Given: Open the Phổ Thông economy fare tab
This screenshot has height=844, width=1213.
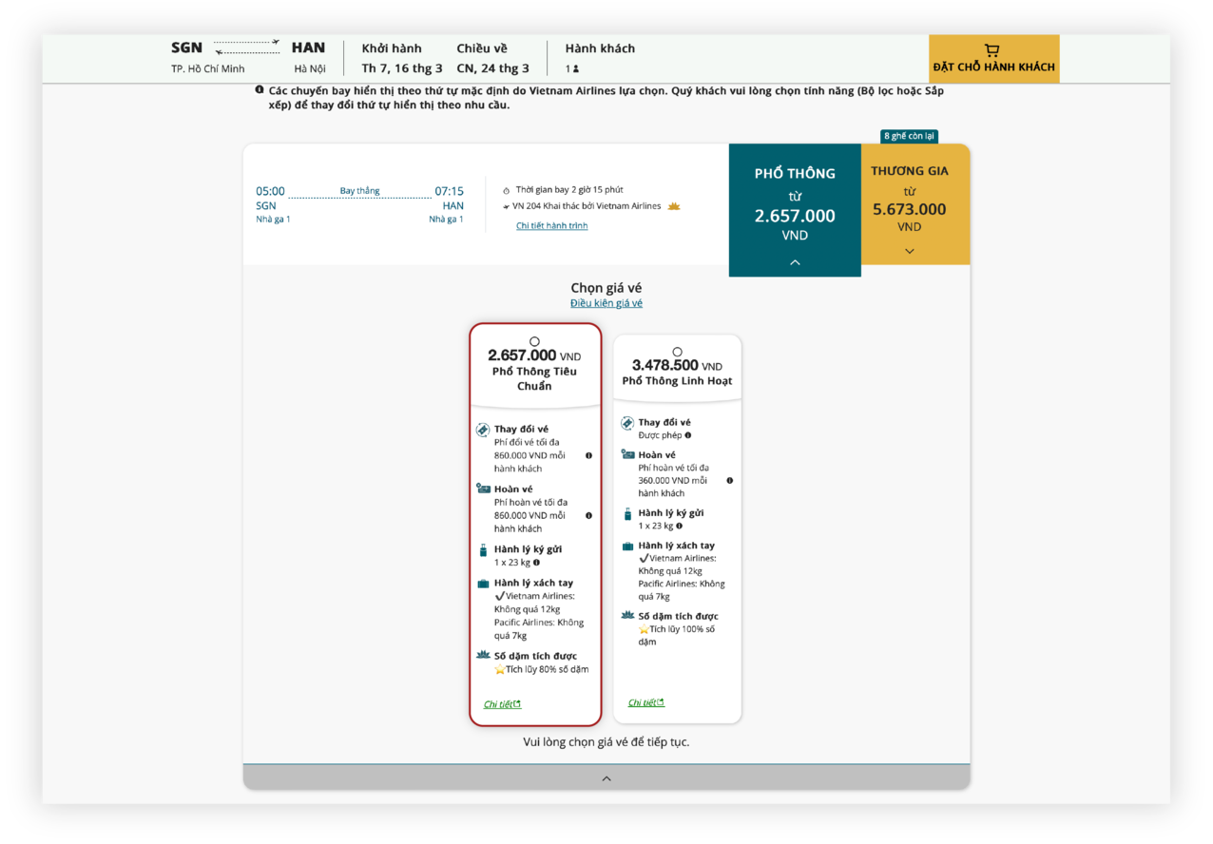Looking at the screenshot, I should pyautogui.click(x=795, y=204).
